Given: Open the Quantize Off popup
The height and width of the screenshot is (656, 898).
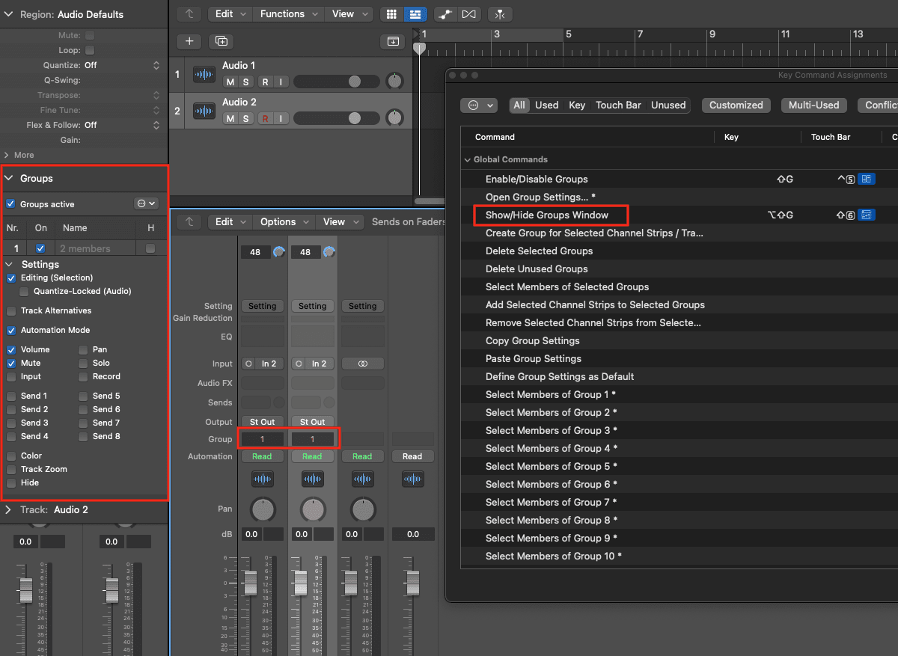Looking at the screenshot, I should pos(122,65).
